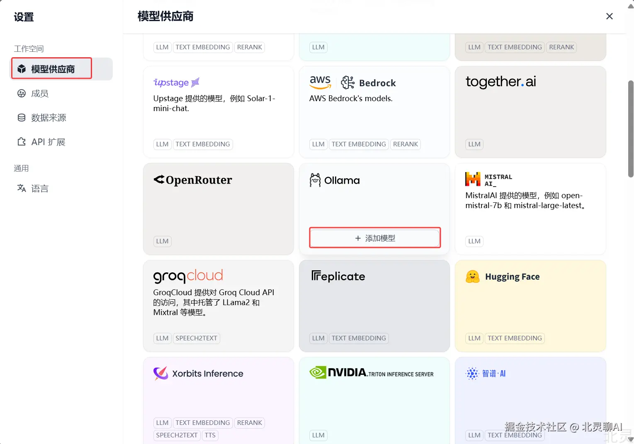
Task: Click the groqcloud logo
Action: [x=188, y=276]
